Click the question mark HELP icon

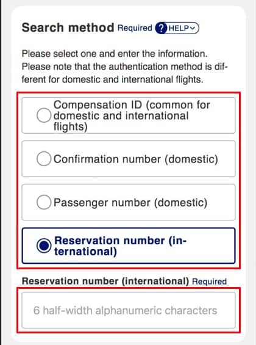[x=161, y=28]
